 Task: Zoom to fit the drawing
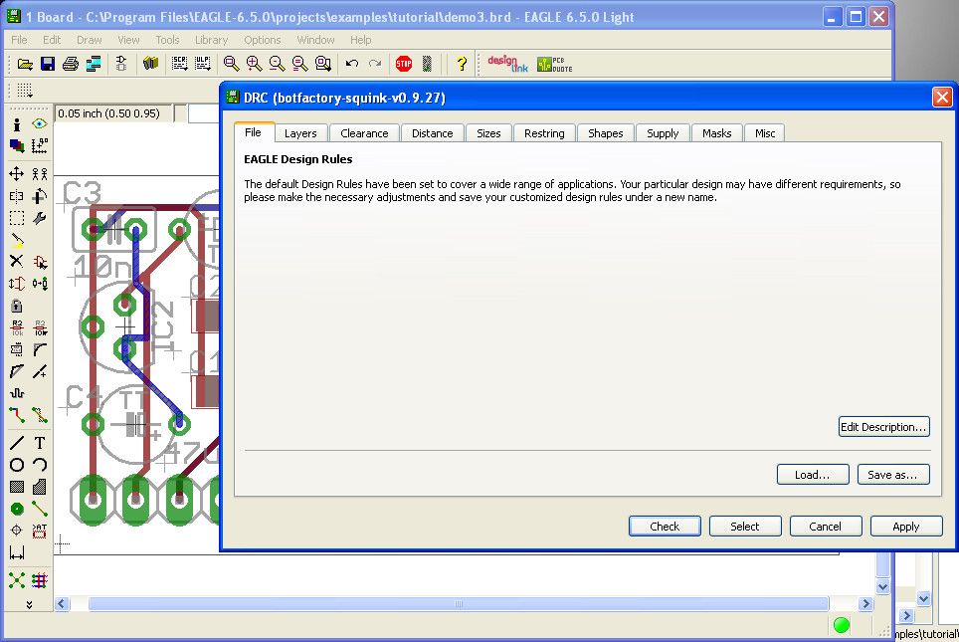[231, 63]
